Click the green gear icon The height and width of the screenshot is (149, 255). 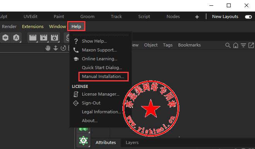point(83,140)
